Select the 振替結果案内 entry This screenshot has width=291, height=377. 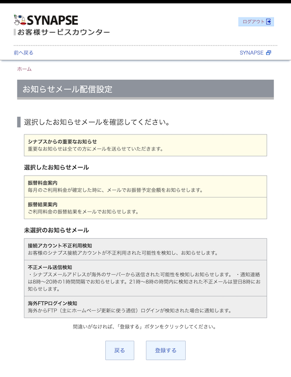tap(145, 208)
